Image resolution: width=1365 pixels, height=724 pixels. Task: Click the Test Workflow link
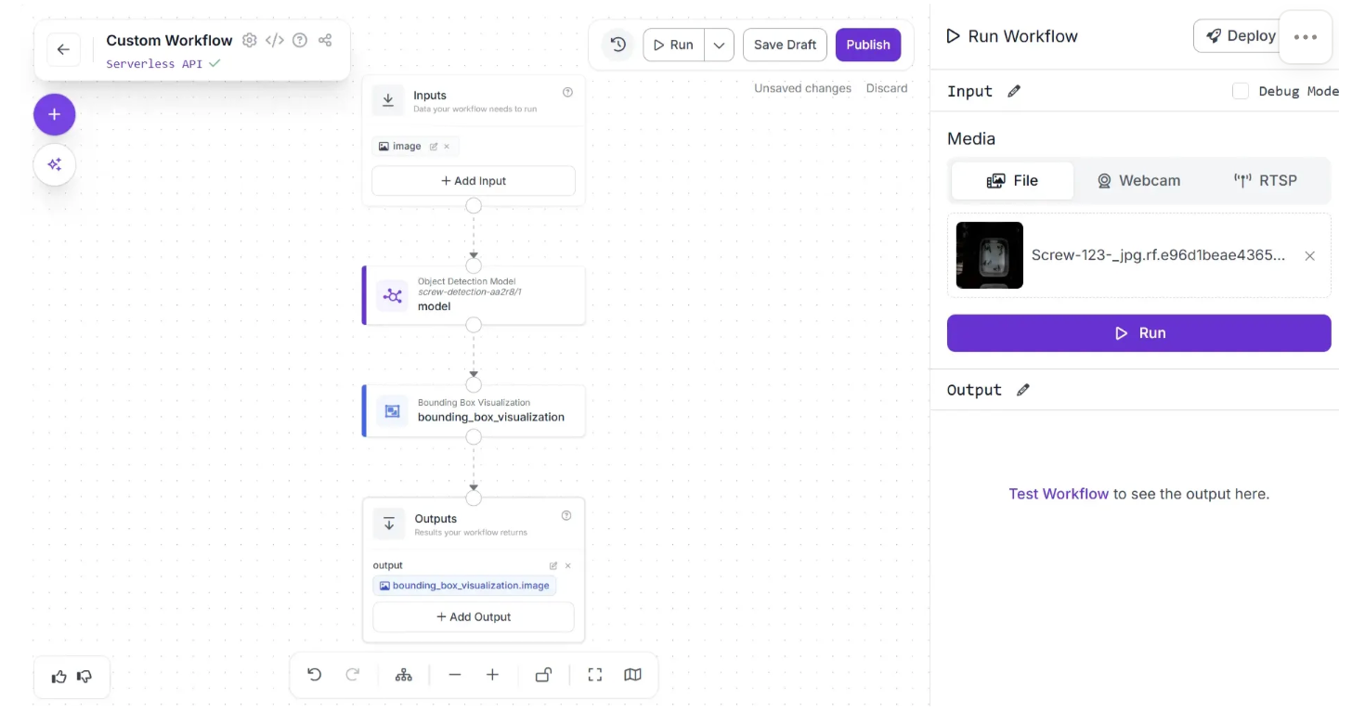tap(1059, 494)
